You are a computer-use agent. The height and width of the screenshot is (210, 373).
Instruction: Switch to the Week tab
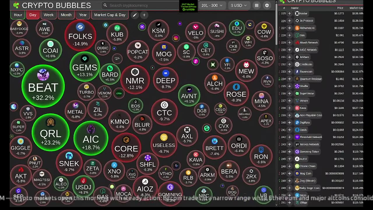(x=49, y=15)
